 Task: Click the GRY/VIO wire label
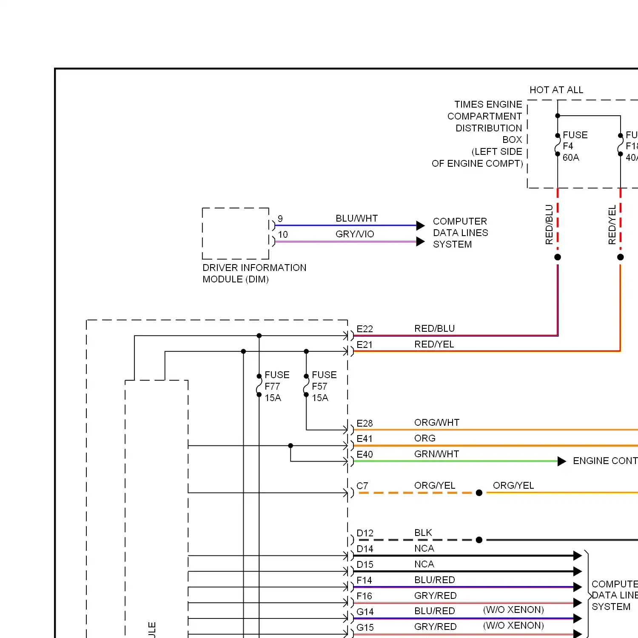[355, 234]
